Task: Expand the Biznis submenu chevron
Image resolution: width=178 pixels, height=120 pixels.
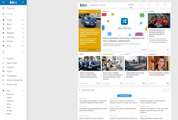Action: tap(23, 24)
